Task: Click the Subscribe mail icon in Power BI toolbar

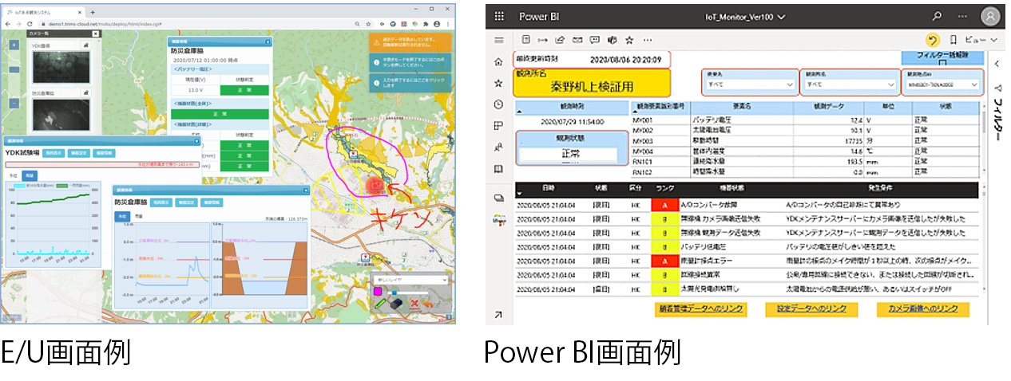Action: point(577,40)
